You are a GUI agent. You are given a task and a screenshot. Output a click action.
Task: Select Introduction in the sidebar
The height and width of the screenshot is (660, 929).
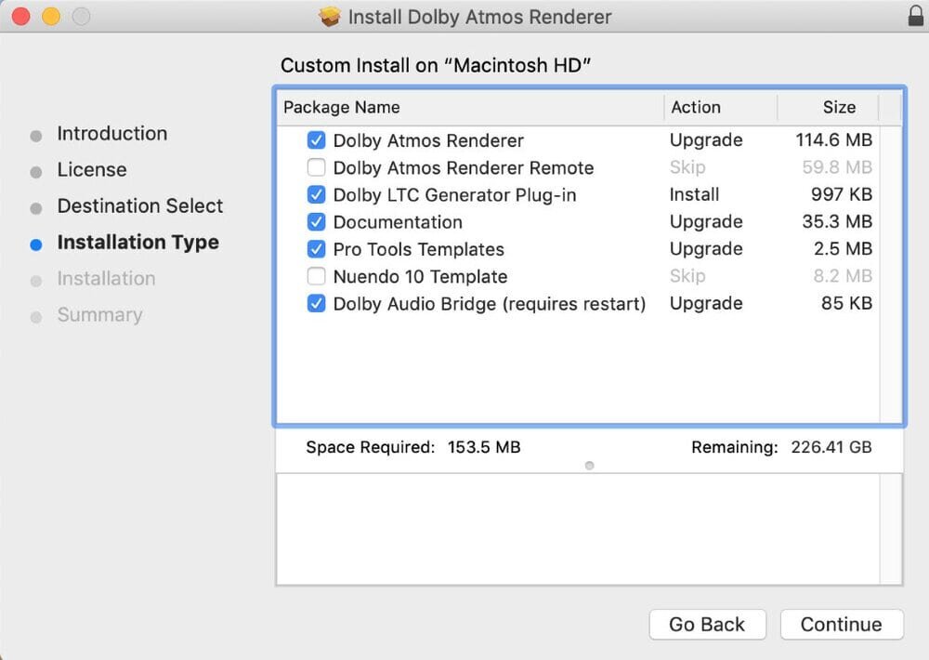[112, 134]
